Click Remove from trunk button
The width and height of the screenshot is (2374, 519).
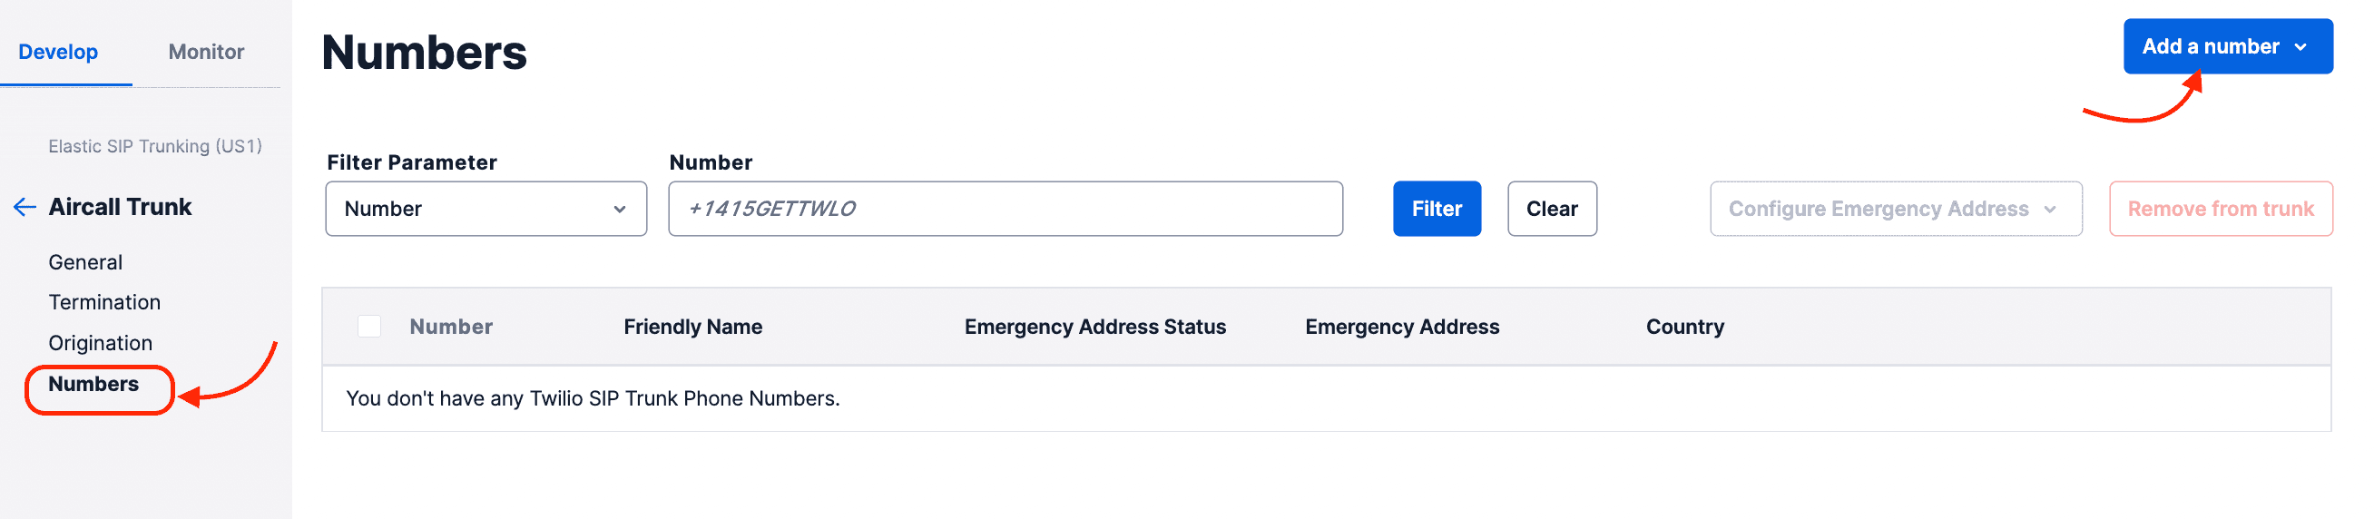2220,210
